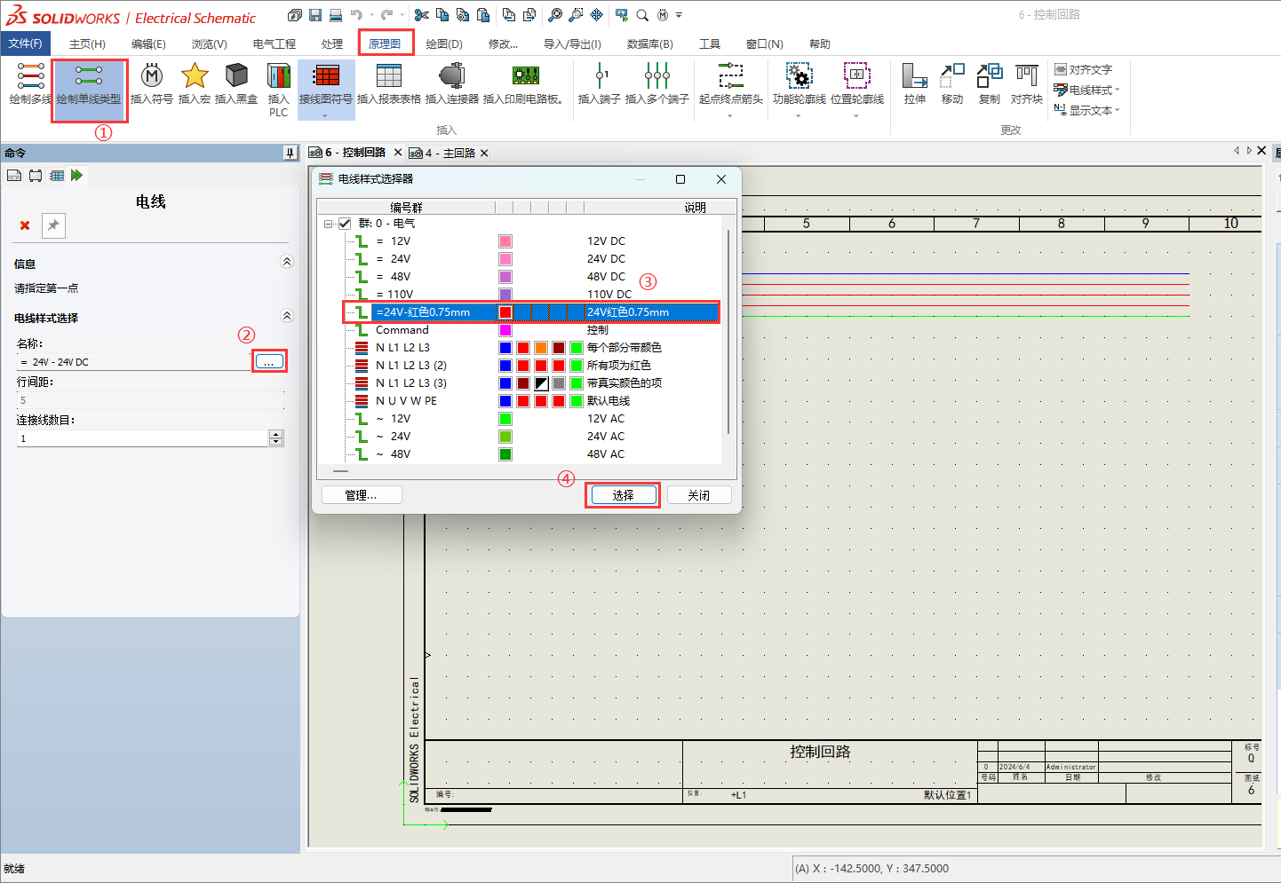
Task: Switch to the 4 - 主回路 document tab
Action: click(x=451, y=154)
